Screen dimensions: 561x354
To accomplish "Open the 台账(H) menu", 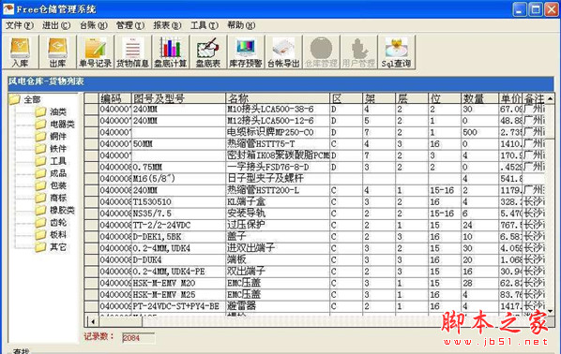I will pos(94,25).
